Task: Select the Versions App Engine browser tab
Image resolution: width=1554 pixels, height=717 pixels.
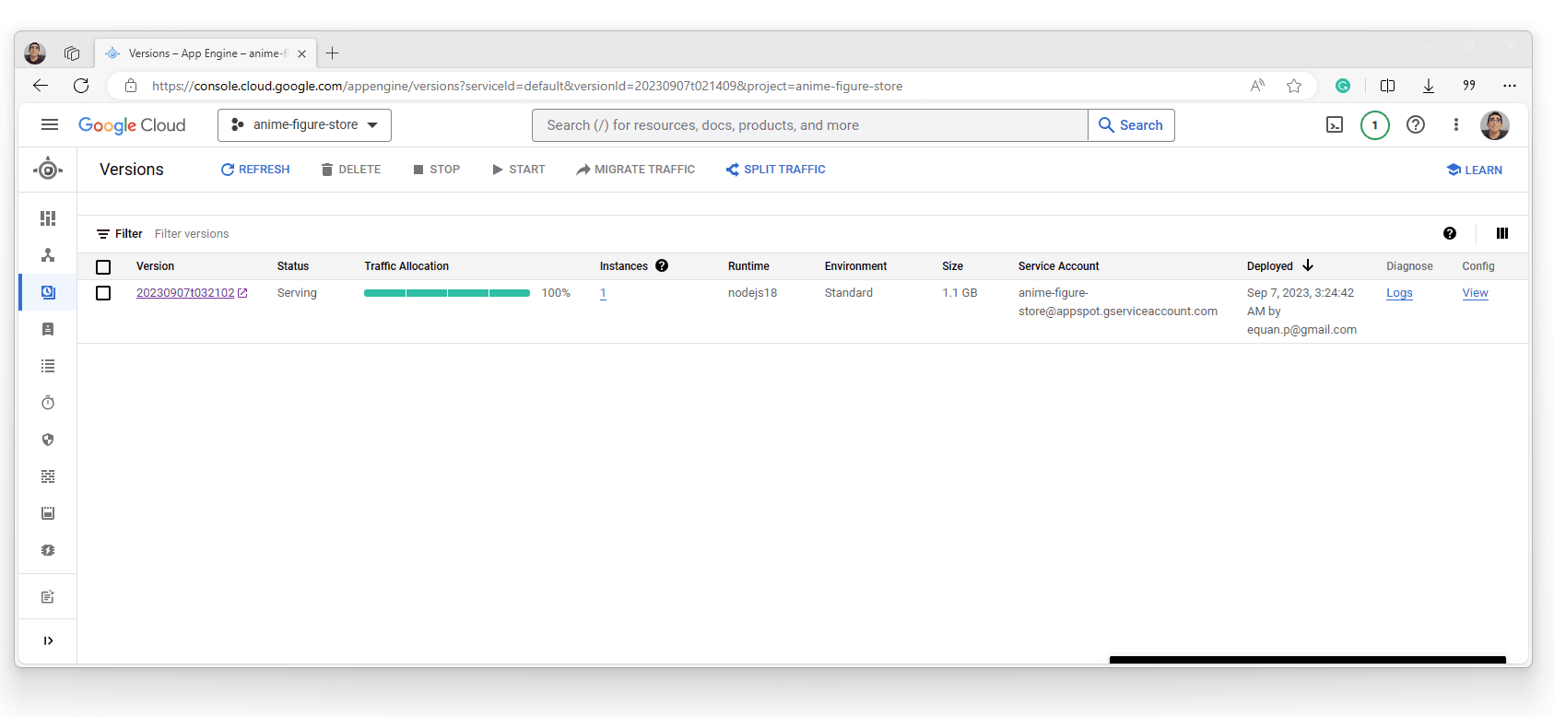Action: (x=206, y=53)
